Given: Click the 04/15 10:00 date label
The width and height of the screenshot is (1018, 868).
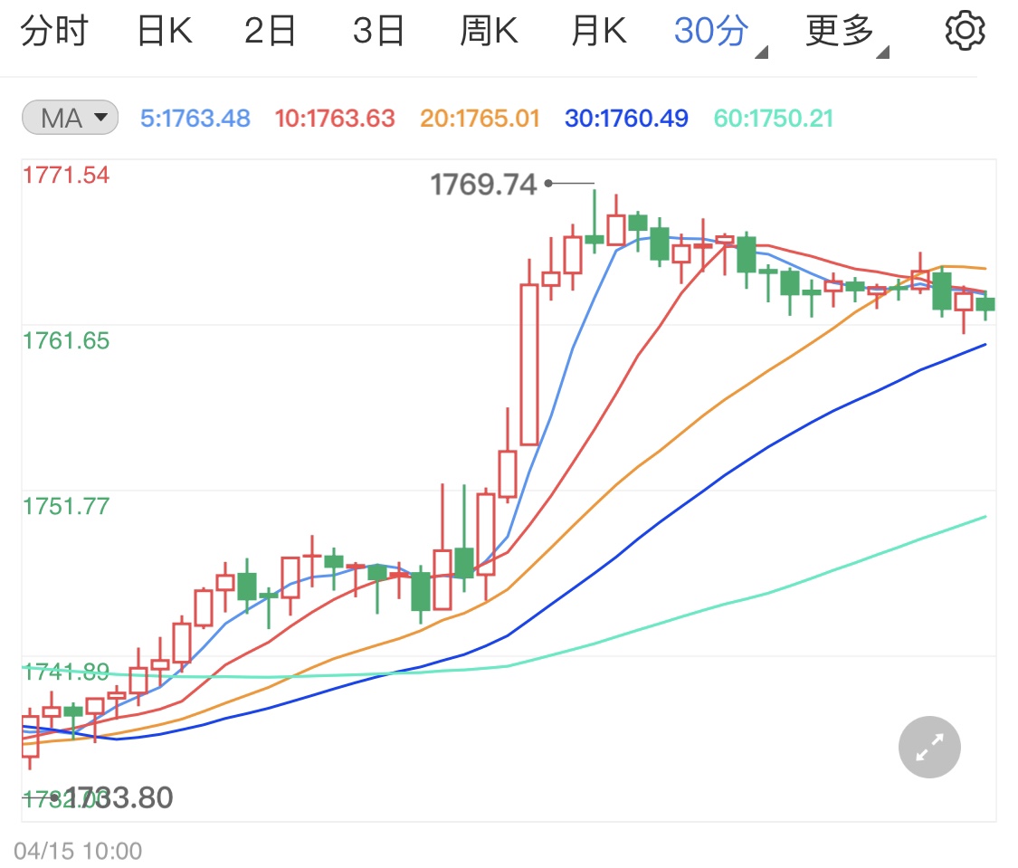Looking at the screenshot, I should pyautogui.click(x=78, y=851).
